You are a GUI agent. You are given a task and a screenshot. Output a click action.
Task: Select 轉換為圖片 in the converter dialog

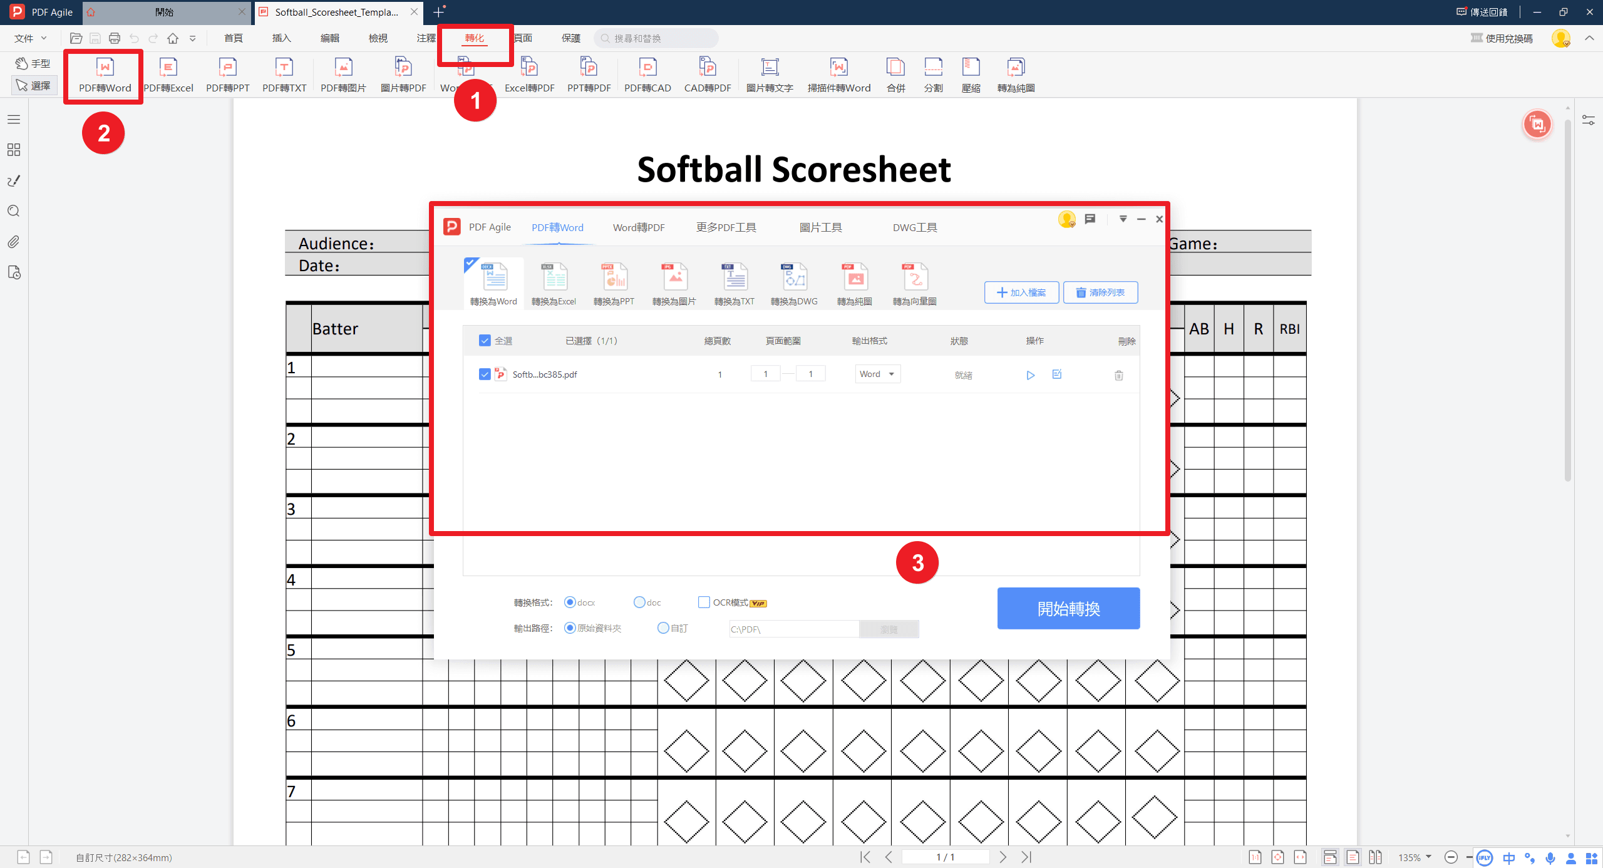674,284
